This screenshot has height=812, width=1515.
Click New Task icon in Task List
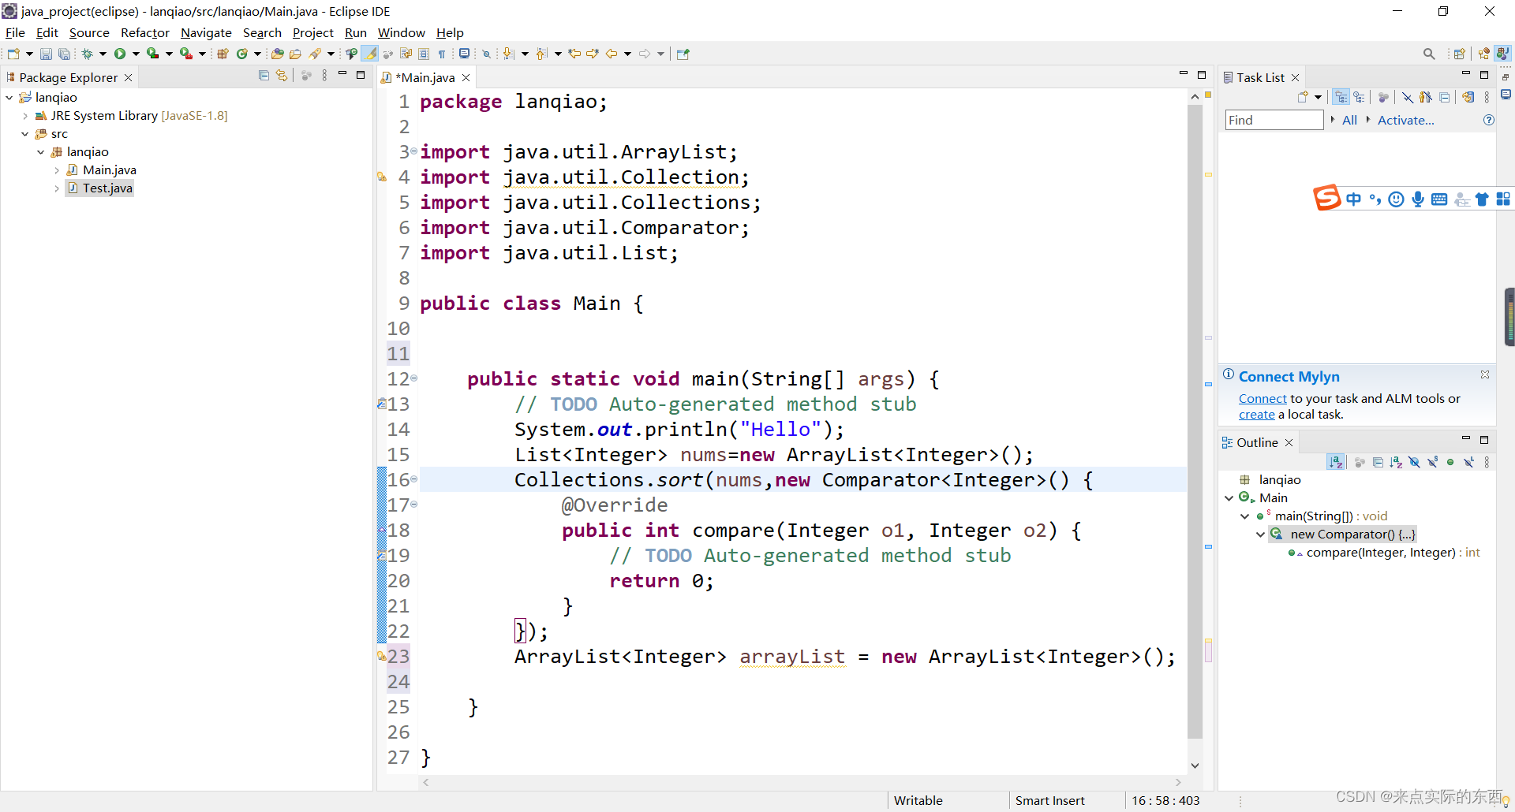1303,97
